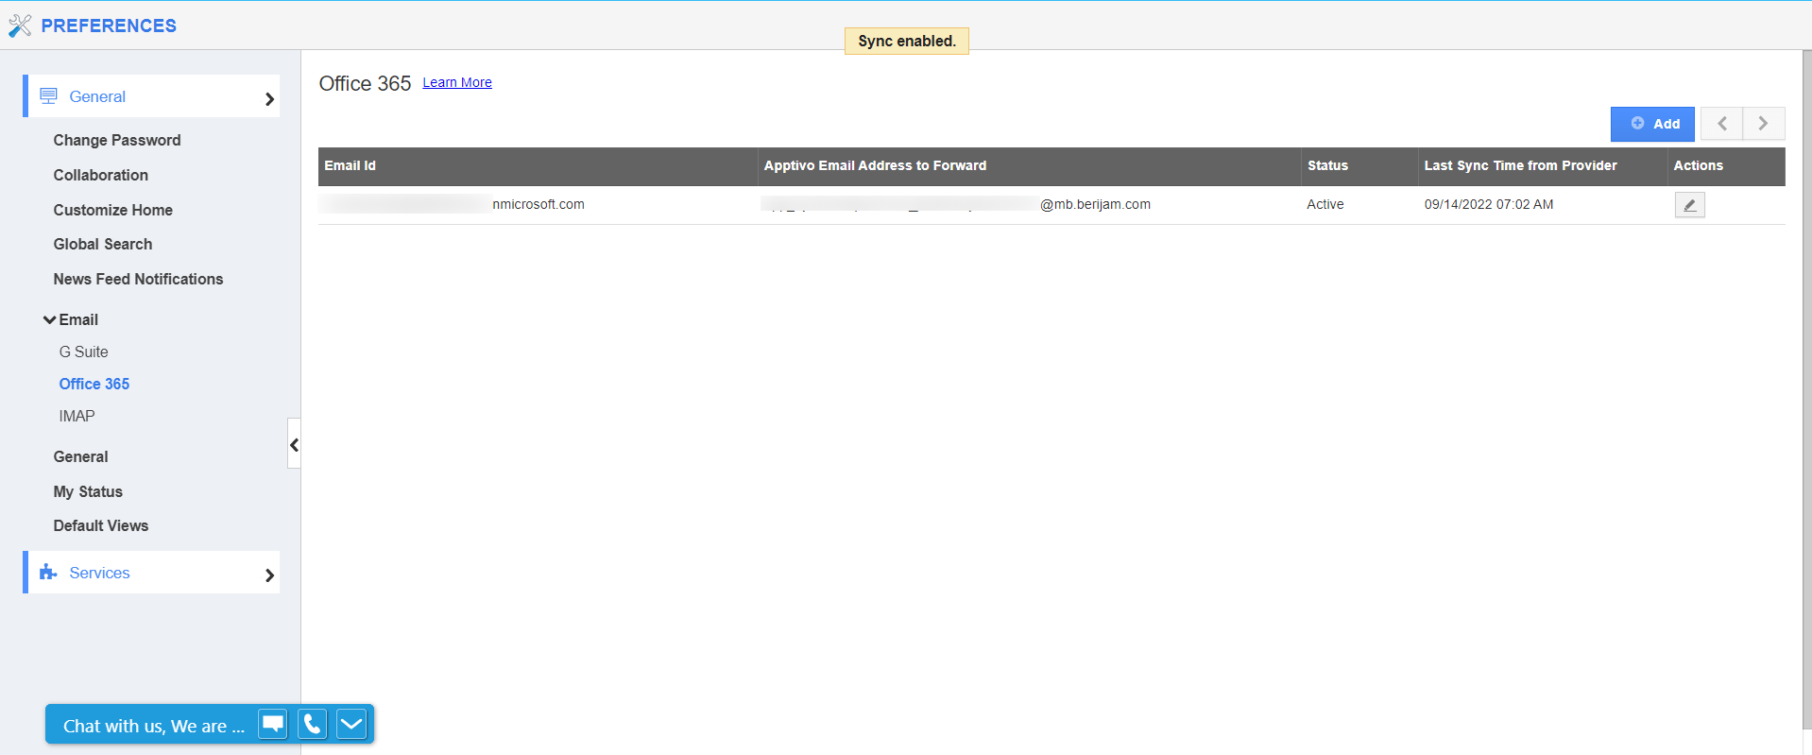Open My Status settings
The height and width of the screenshot is (755, 1812).
tap(88, 491)
